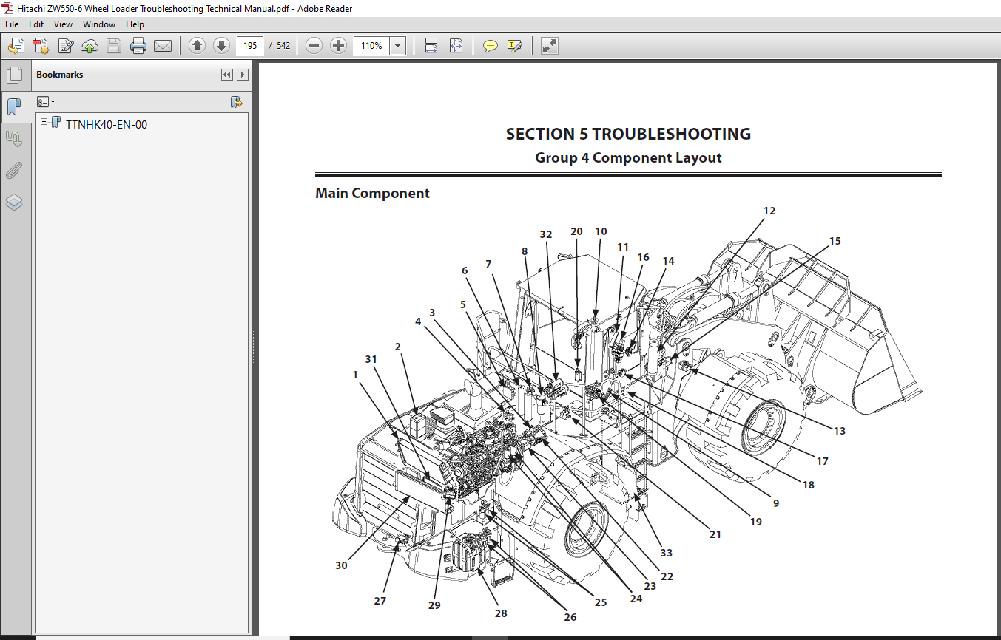This screenshot has width=1001, height=640.
Task: Open the Window menu
Action: [x=99, y=24]
